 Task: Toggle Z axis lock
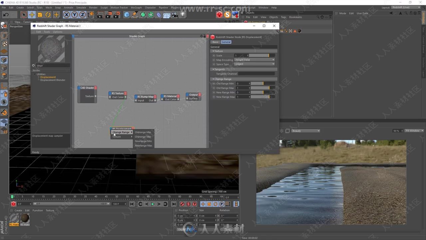pyautogui.click(x=83, y=15)
